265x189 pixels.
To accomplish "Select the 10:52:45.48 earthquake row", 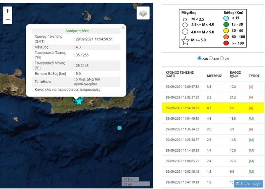I will tap(213, 172).
